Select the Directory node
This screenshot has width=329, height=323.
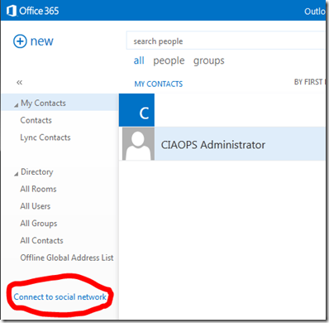coord(37,171)
